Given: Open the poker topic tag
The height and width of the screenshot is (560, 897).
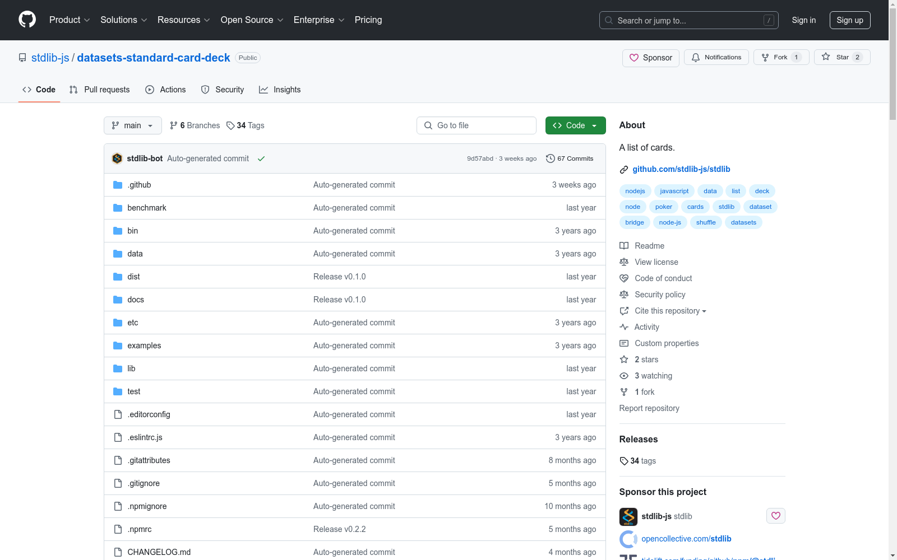Looking at the screenshot, I should 664,207.
